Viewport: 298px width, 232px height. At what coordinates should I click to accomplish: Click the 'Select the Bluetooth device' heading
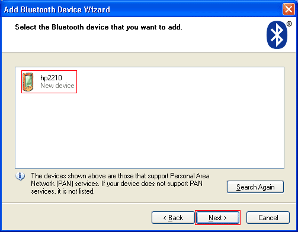pos(98,27)
